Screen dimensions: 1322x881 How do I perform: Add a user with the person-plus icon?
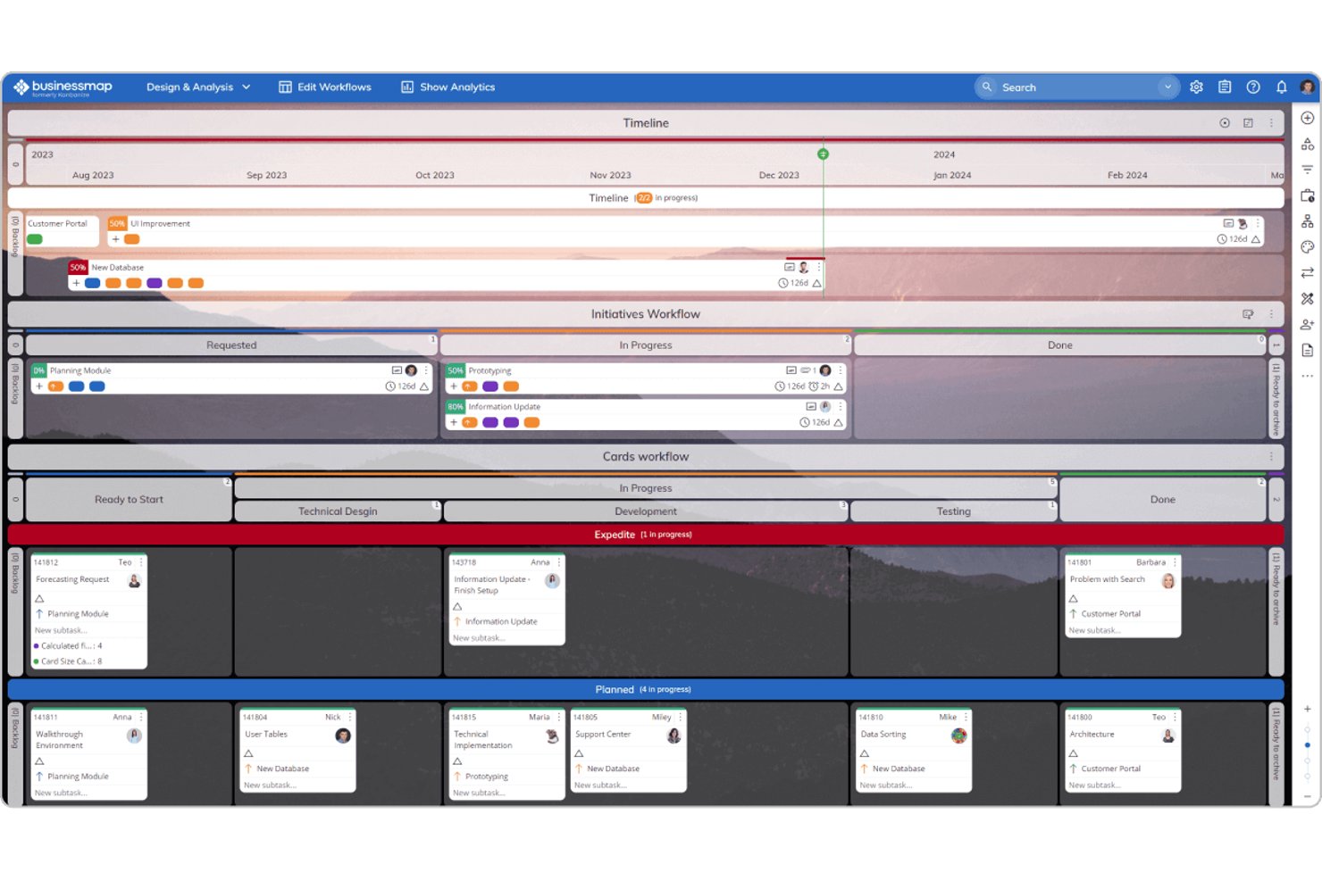pos(1307,324)
